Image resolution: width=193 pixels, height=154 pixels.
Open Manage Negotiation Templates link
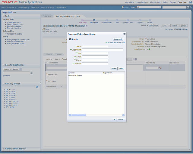click(x=18, y=40)
